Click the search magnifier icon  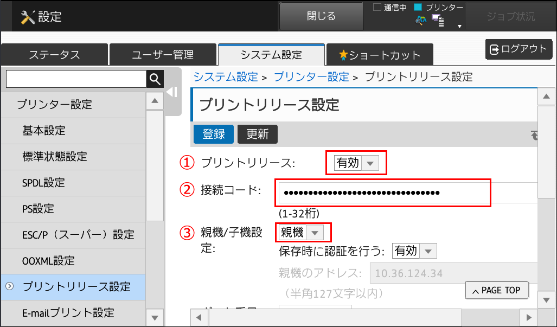click(155, 79)
